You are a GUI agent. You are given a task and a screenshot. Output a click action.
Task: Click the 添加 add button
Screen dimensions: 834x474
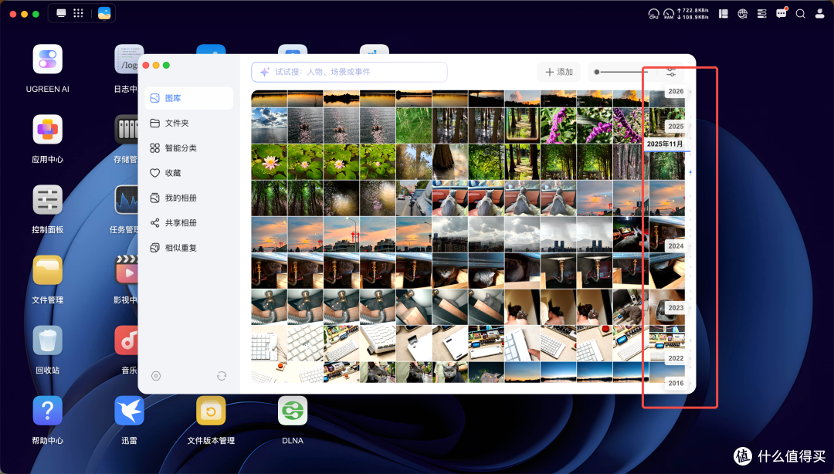[x=559, y=72]
